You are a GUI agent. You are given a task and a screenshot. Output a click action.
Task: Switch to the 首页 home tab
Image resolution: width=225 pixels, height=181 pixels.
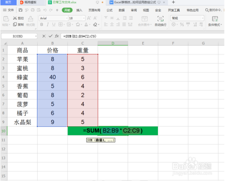coord(8,2)
